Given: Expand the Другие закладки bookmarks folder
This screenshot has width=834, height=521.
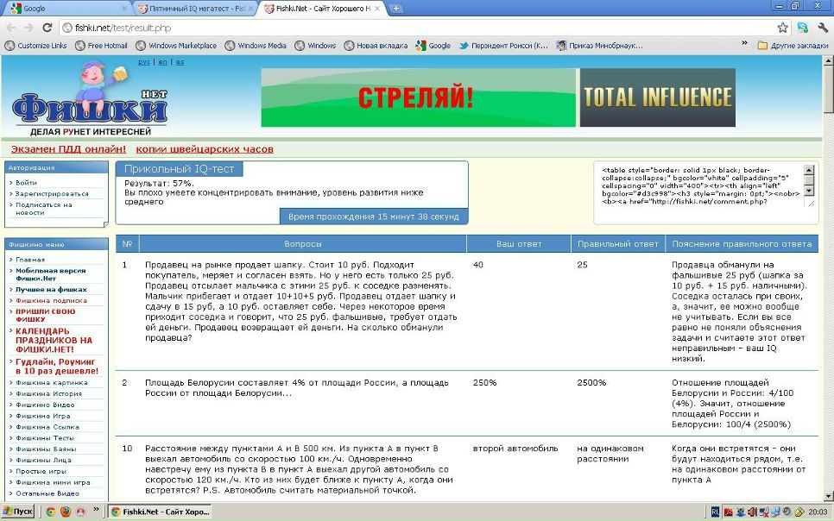Looking at the screenshot, I should (x=793, y=46).
